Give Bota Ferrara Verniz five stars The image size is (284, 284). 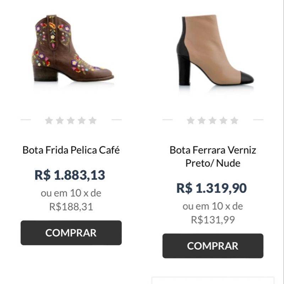(x=234, y=120)
